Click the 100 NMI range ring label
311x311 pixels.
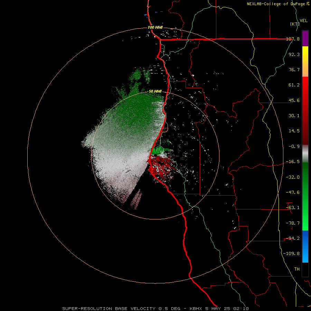155,27
